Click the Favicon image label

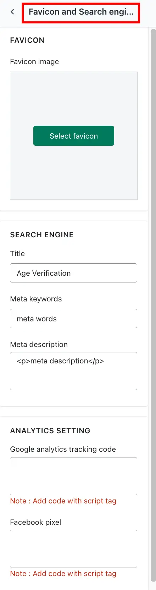pos(34,62)
